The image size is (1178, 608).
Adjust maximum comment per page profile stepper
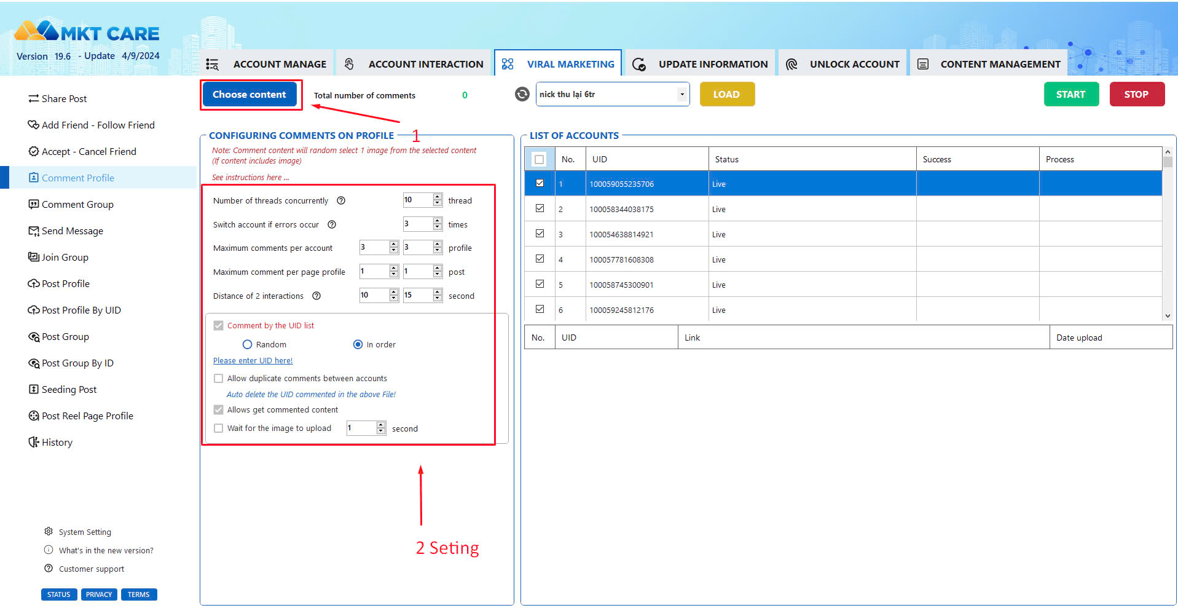(x=438, y=271)
